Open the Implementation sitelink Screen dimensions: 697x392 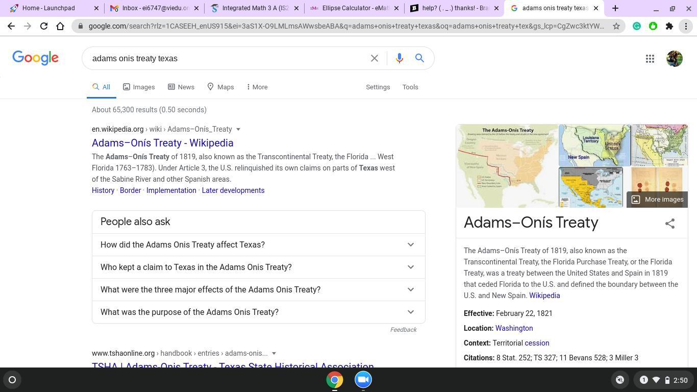(171, 190)
